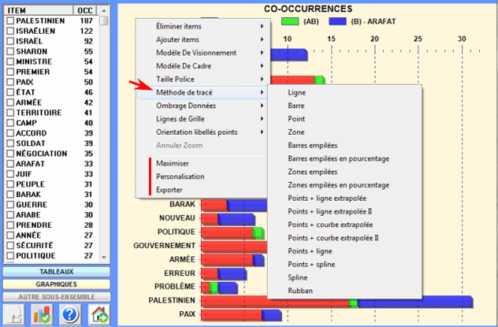
Task: Select Exporter in the context menu
Action: pyautogui.click(x=203, y=190)
